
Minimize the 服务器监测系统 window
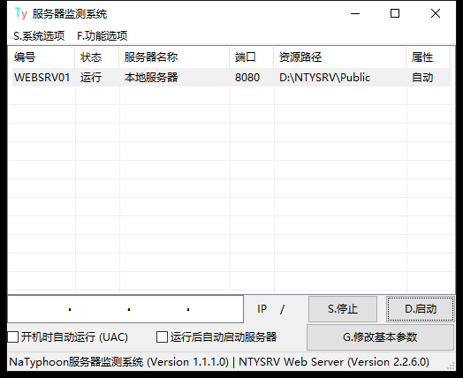(355, 13)
